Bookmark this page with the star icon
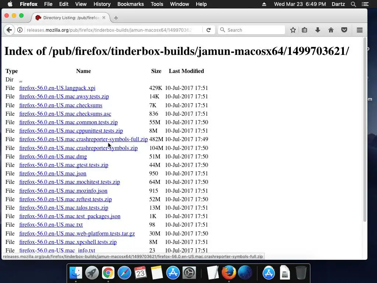This screenshot has width=377, height=283. [x=293, y=30]
